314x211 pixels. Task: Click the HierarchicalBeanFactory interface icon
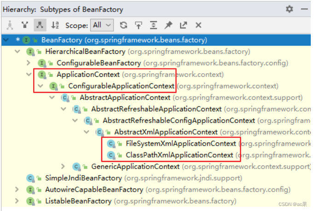(x=30, y=51)
